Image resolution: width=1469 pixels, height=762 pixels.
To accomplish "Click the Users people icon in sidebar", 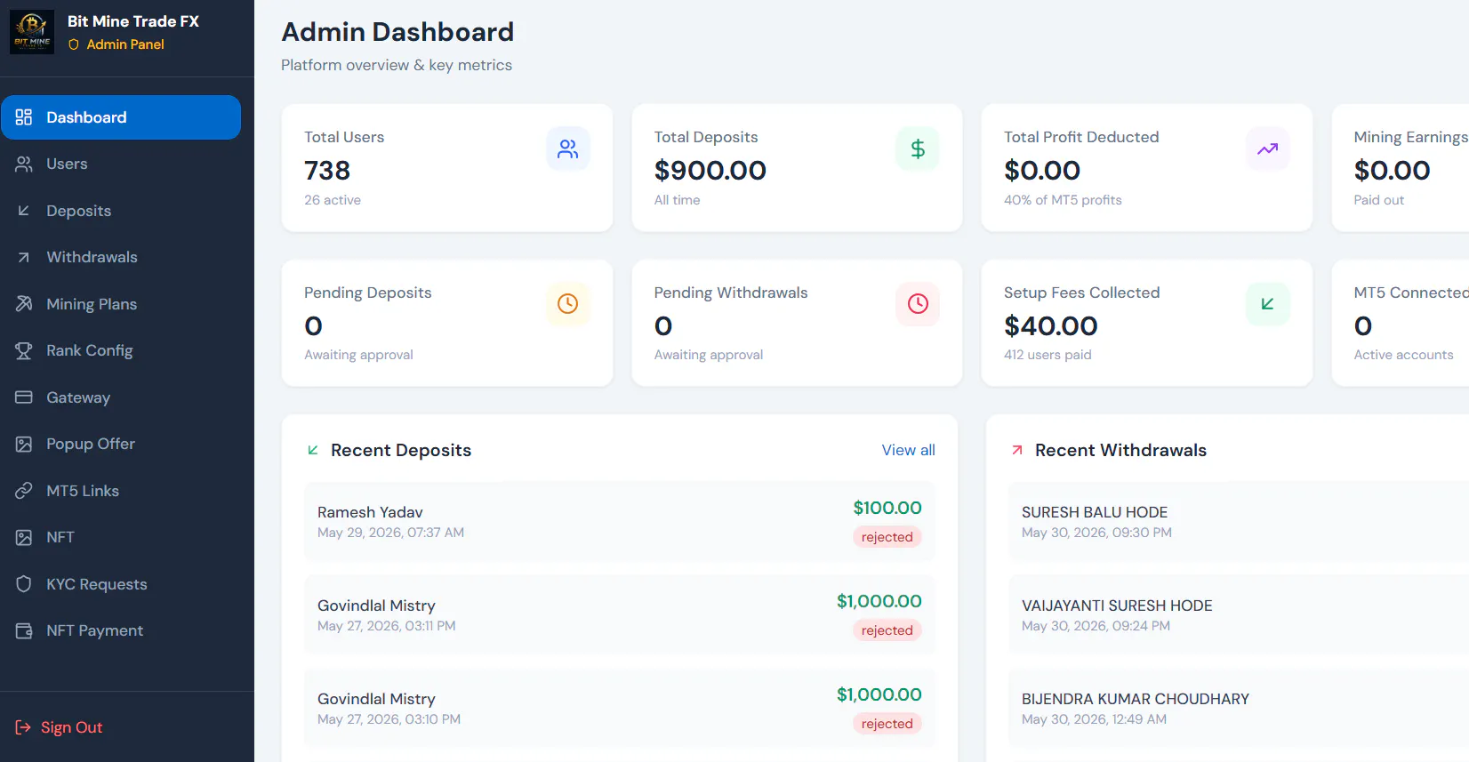I will [x=24, y=164].
